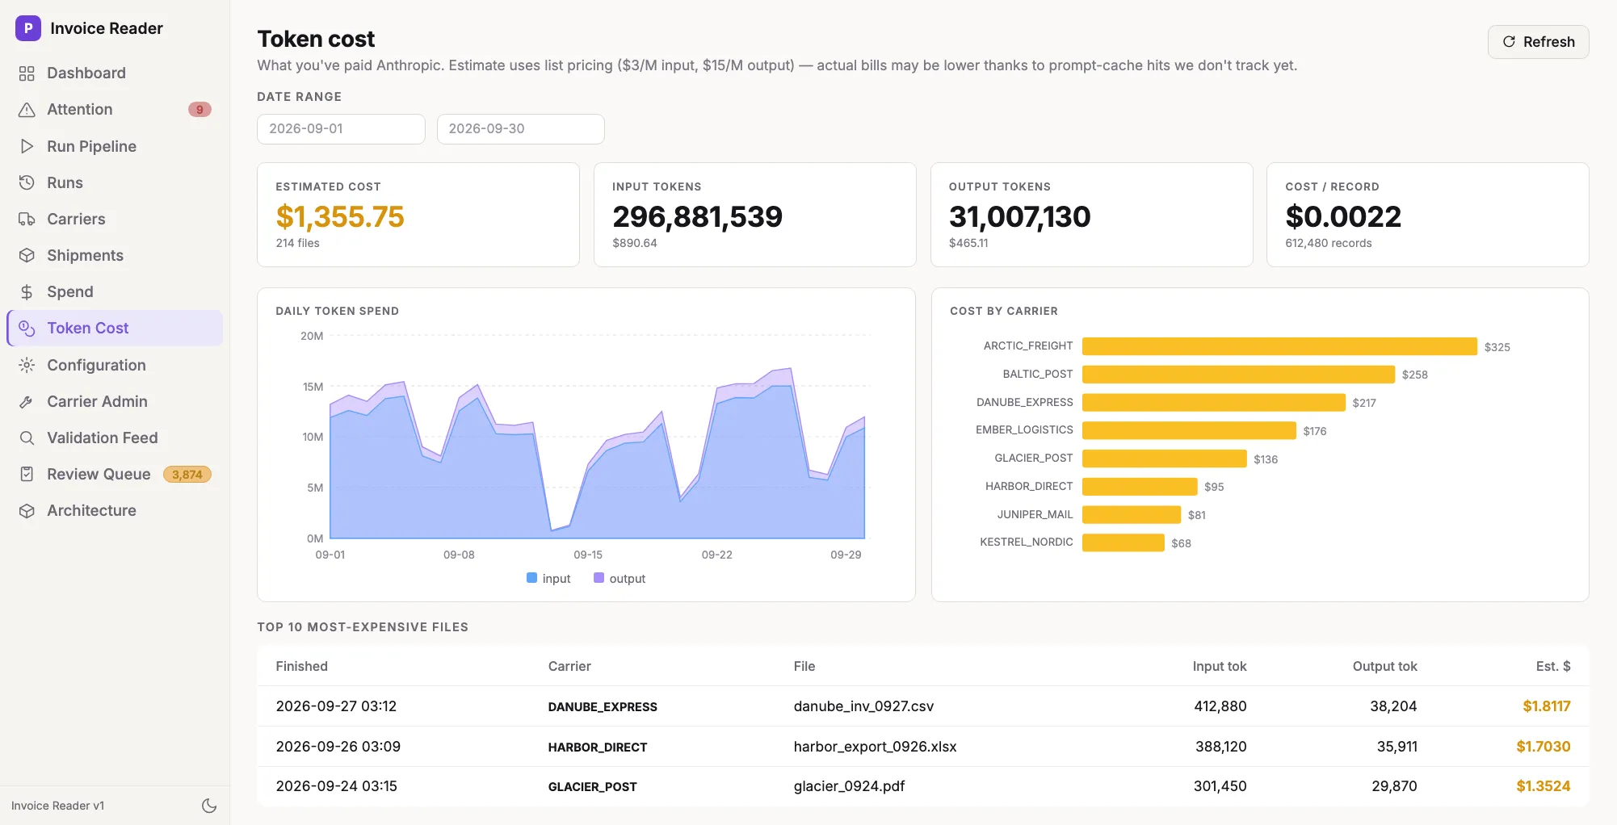This screenshot has height=825, width=1617.
Task: Open Dashboard via its grid icon
Action: click(27, 73)
